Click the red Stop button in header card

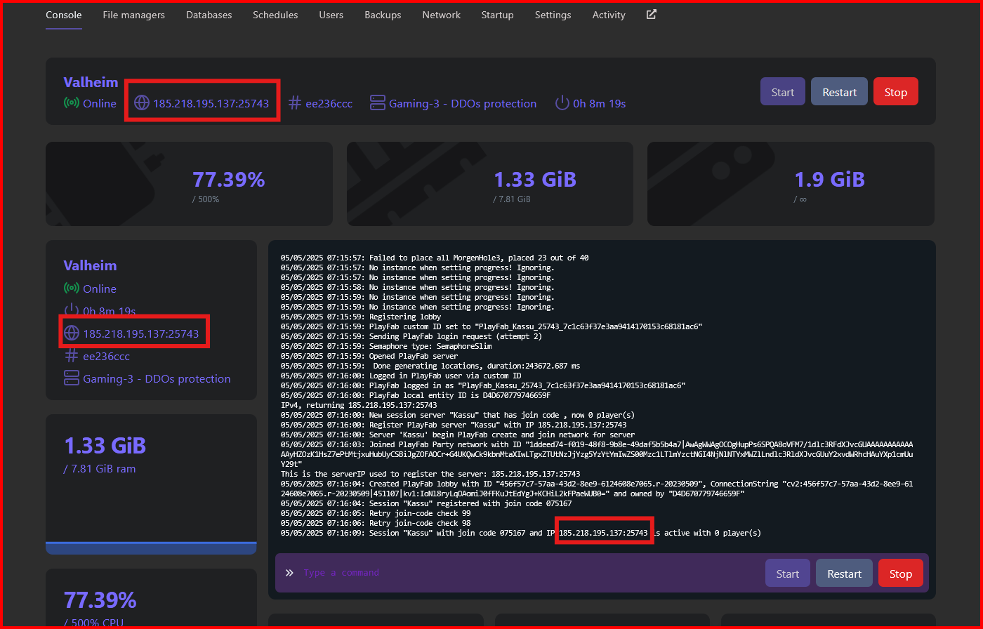tap(895, 92)
